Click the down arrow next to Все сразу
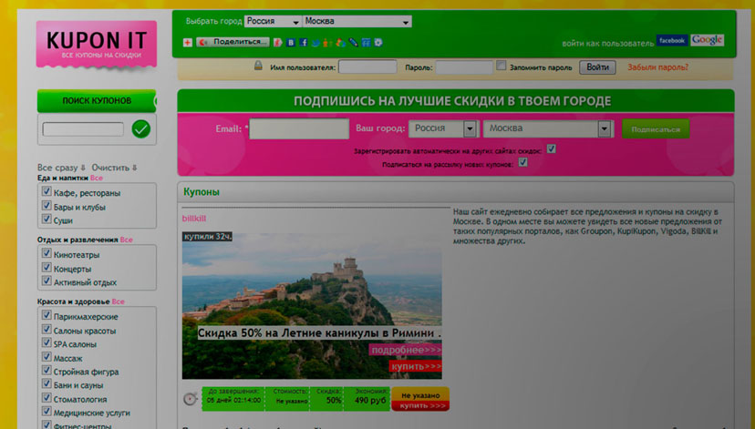 [83, 168]
